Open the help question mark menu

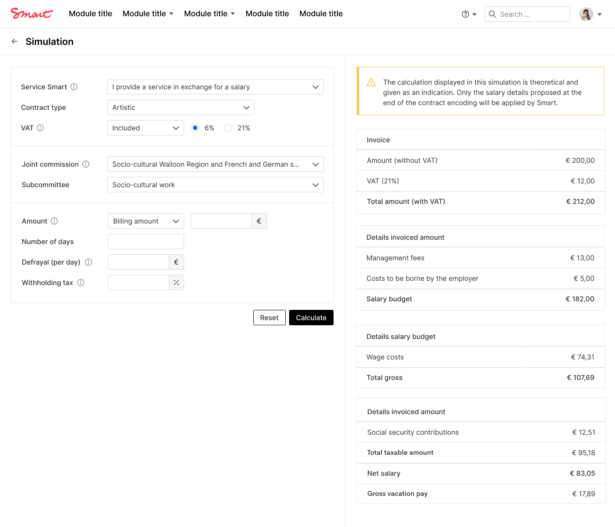469,14
